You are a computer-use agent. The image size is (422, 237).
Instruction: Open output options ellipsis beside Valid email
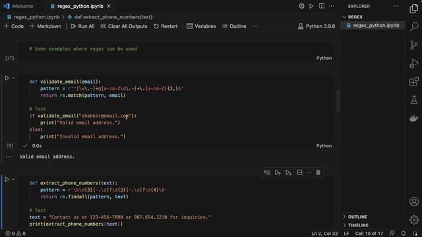[9, 157]
